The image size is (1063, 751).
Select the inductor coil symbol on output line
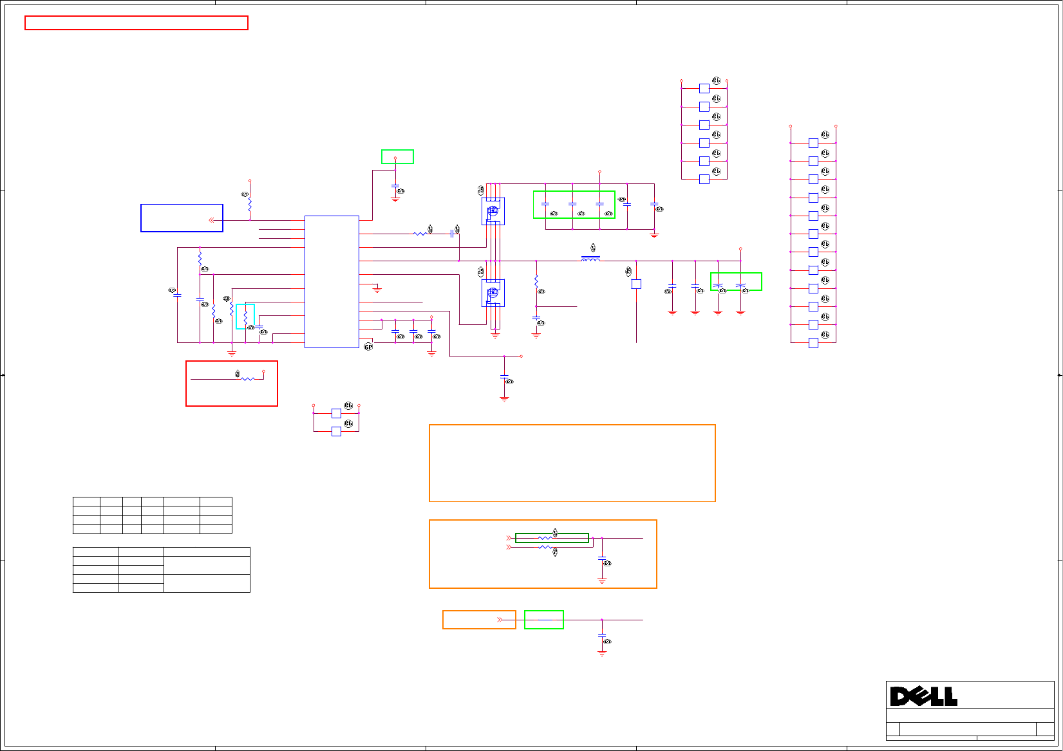pyautogui.click(x=590, y=259)
